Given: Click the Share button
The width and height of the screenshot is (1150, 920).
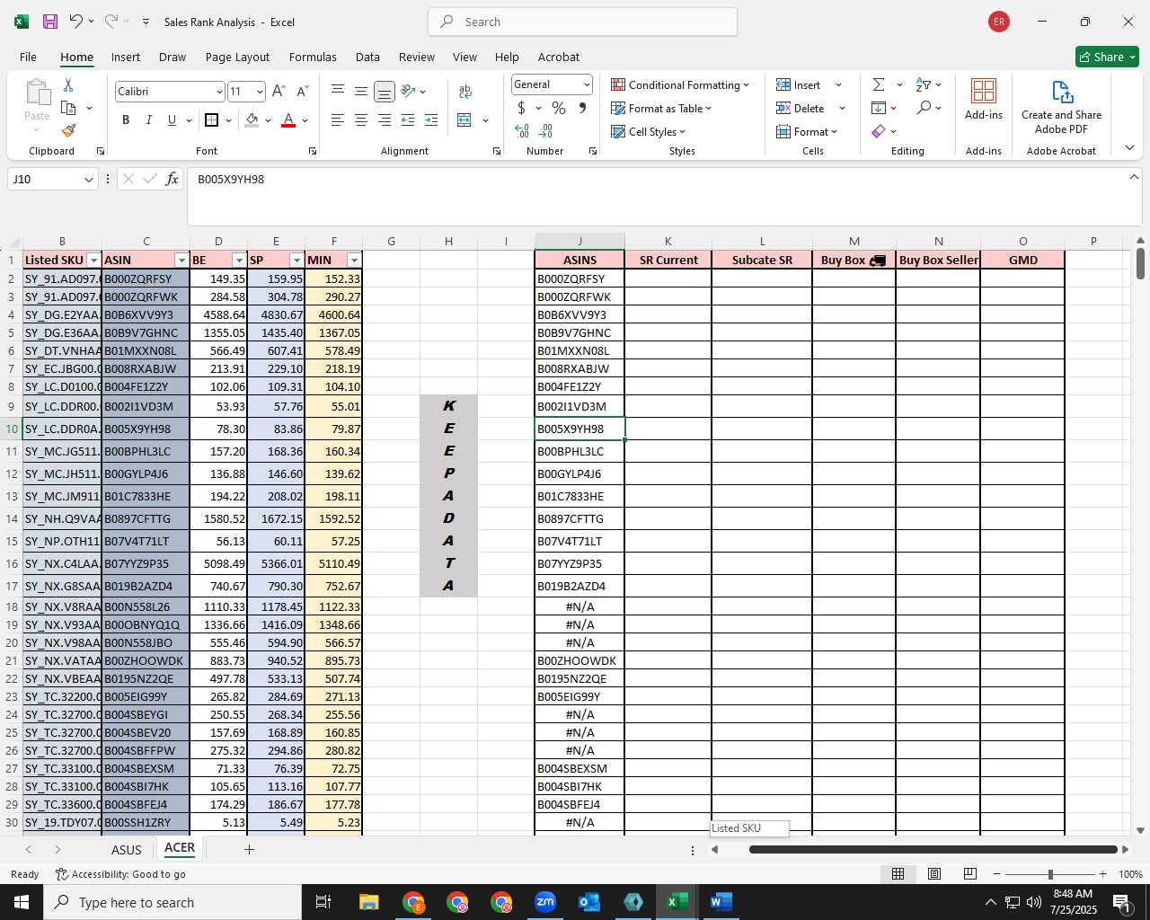Looking at the screenshot, I should point(1107,57).
